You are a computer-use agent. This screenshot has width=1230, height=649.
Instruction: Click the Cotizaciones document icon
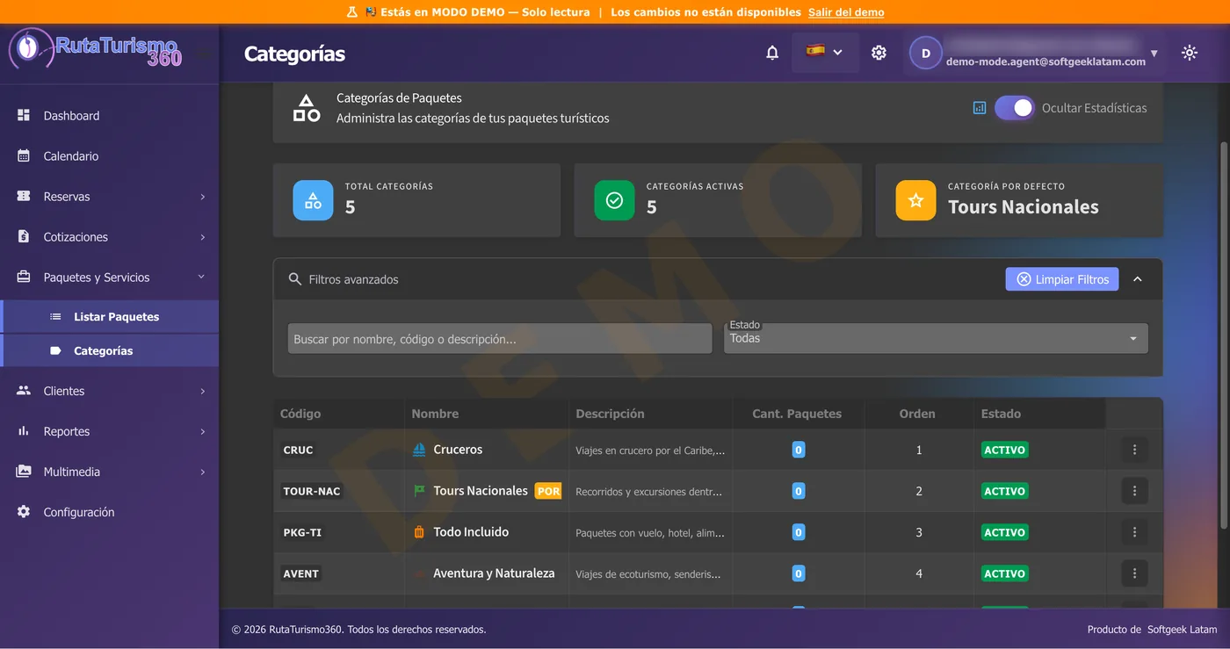tap(24, 237)
